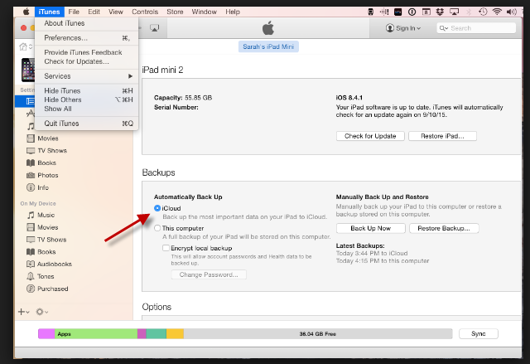Image resolution: width=530 pixels, height=364 pixels.
Task: Choose Preferences… from the iTunes menu
Action: coord(87,38)
